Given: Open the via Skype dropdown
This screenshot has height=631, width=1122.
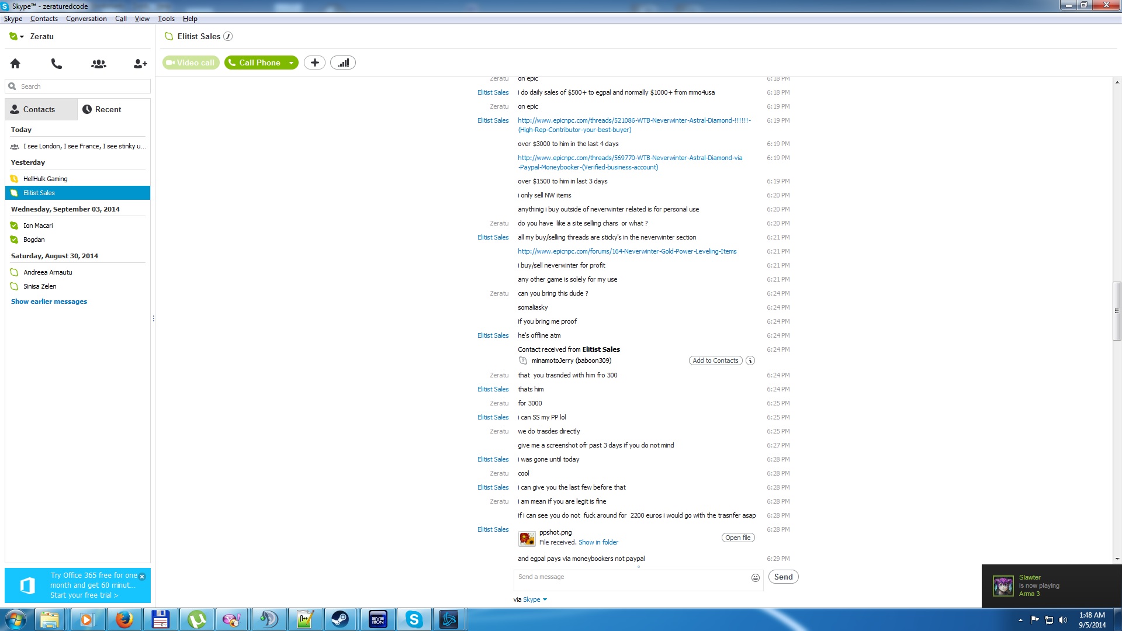Looking at the screenshot, I should coord(535,599).
